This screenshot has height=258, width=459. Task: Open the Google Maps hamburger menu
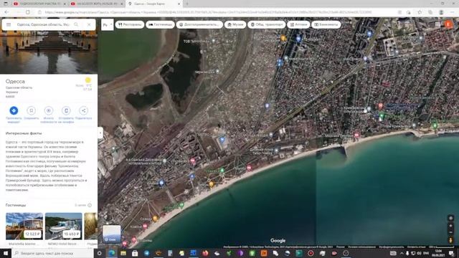[9, 24]
